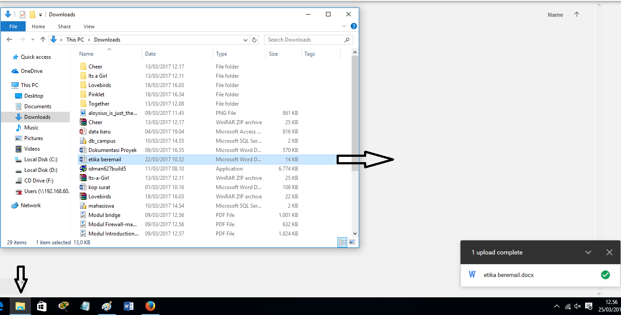The height and width of the screenshot is (315, 621).
Task: Select the Together folder icon
Action: click(x=83, y=104)
